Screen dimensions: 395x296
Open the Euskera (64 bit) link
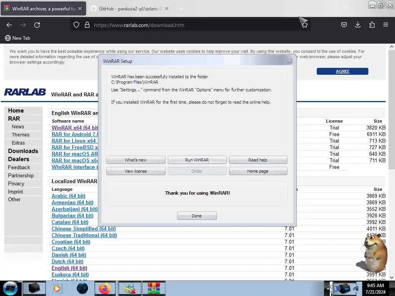[x=70, y=274]
